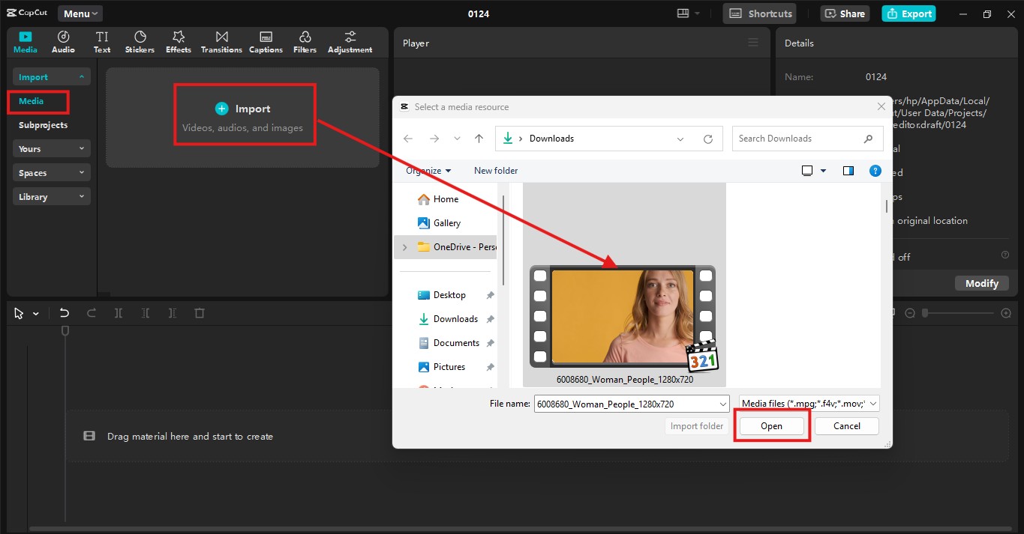The image size is (1024, 534).
Task: Click the Up arrow in file dialog
Action: pyautogui.click(x=479, y=139)
